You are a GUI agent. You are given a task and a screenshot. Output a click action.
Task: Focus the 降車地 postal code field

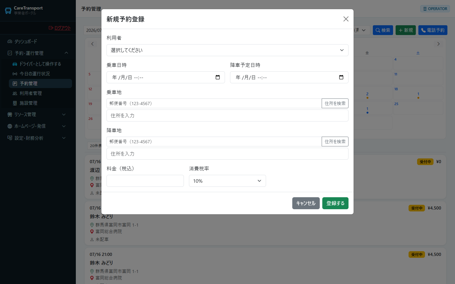click(214, 142)
